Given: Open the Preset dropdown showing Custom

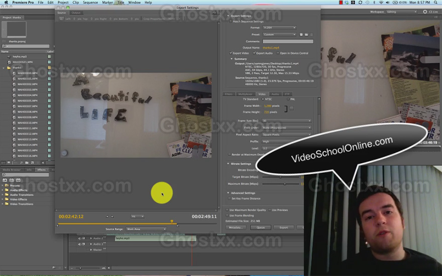Looking at the screenshot, I should pos(279,35).
